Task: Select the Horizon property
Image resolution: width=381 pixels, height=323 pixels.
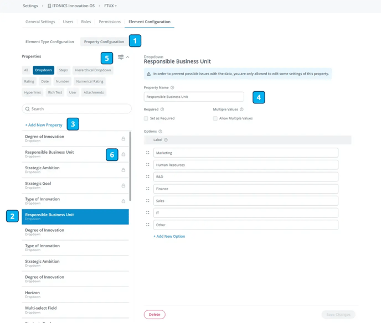Action: (x=75, y=294)
